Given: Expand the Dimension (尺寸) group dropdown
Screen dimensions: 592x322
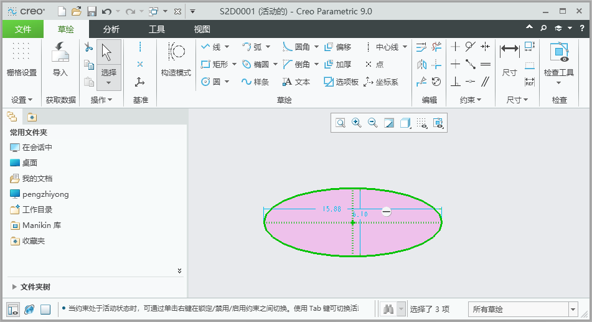Looking at the screenshot, I should pos(517,100).
